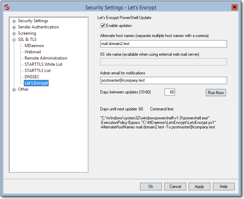This screenshot has height=199, width=244.
Task: Click the Alternate host names field
Action: point(163,44)
